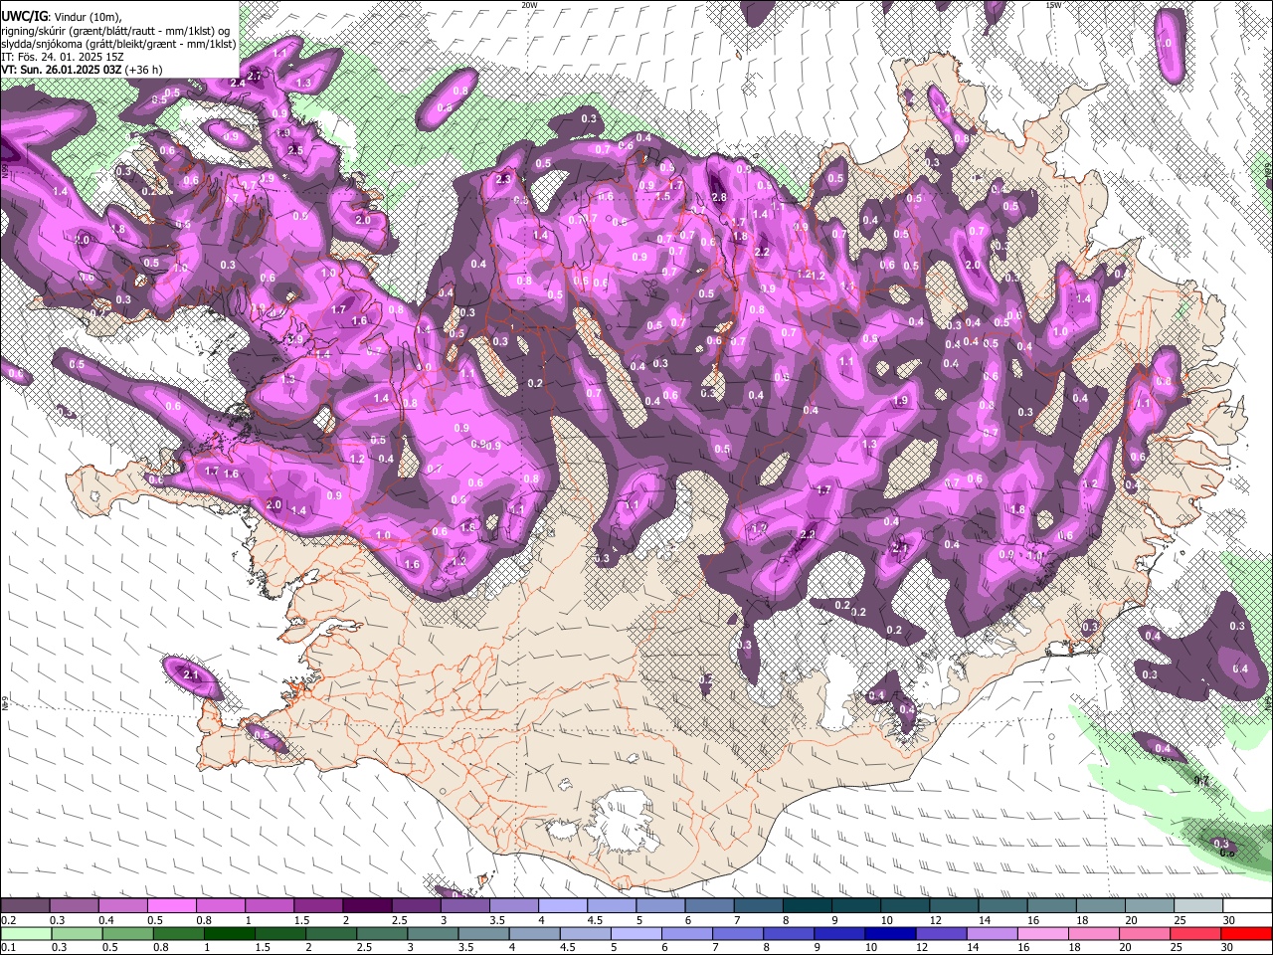Pick the darkest purple 2–2.5 snow legend swatch
This screenshot has width=1273, height=955.
click(367, 906)
